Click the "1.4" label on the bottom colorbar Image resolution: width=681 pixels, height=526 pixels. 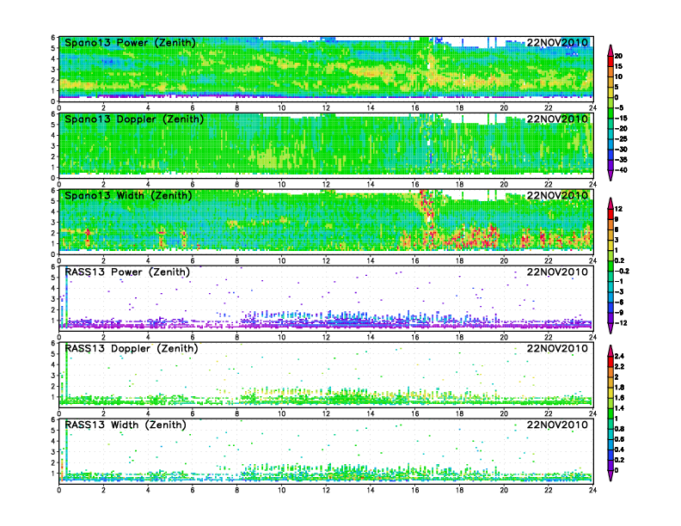[619, 408]
